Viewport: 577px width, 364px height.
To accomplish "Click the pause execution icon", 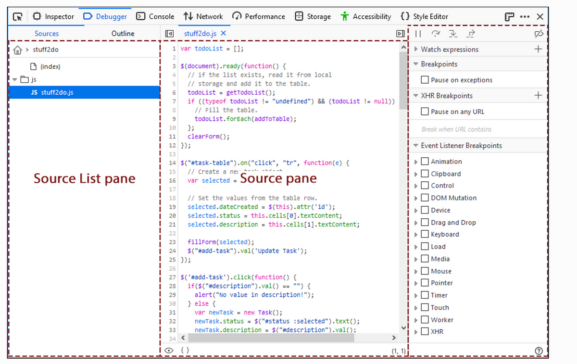I will coord(418,33).
